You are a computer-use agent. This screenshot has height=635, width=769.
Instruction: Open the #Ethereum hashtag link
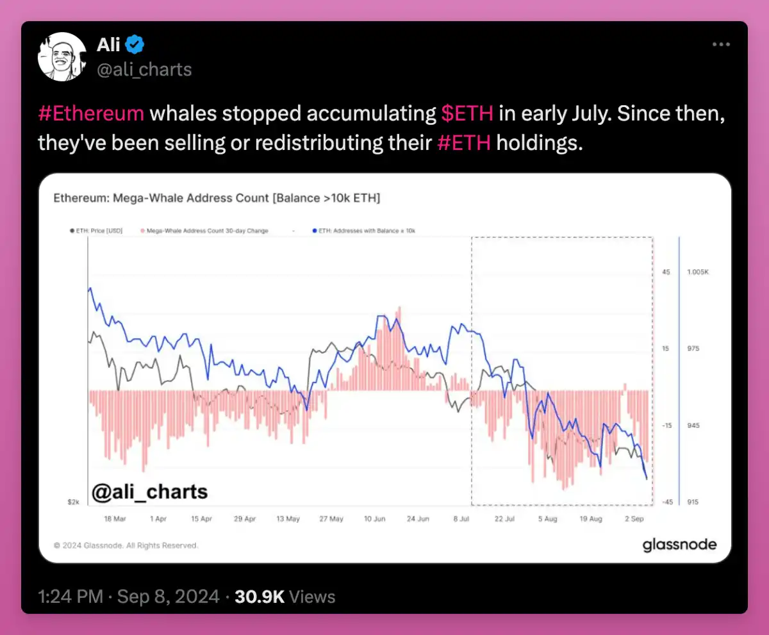[91, 114]
